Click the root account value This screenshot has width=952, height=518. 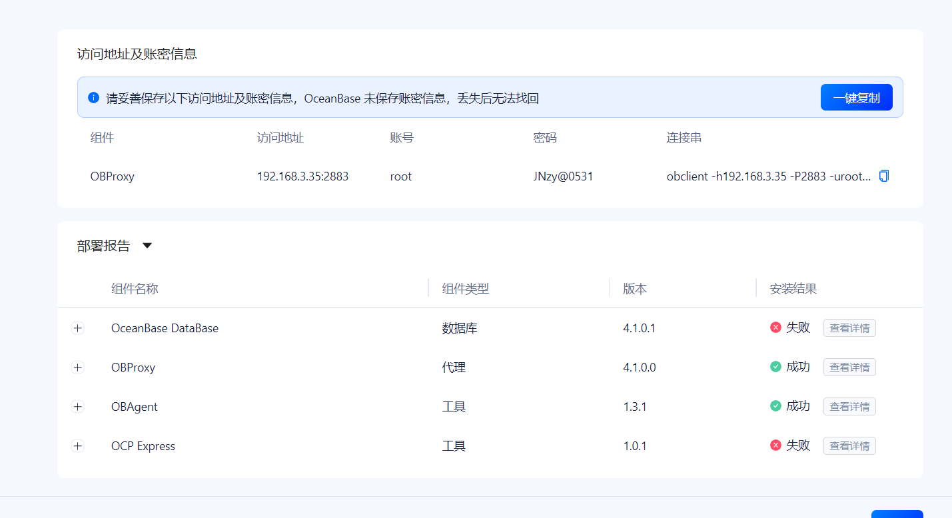tap(401, 176)
